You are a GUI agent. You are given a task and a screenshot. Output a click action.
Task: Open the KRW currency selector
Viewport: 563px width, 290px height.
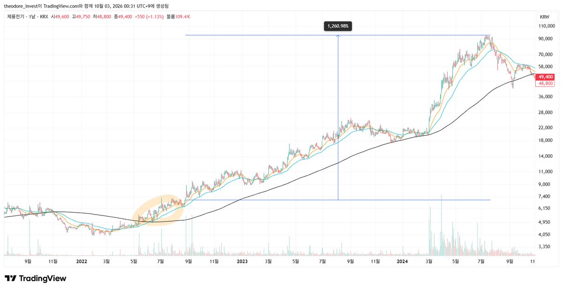[x=545, y=17]
